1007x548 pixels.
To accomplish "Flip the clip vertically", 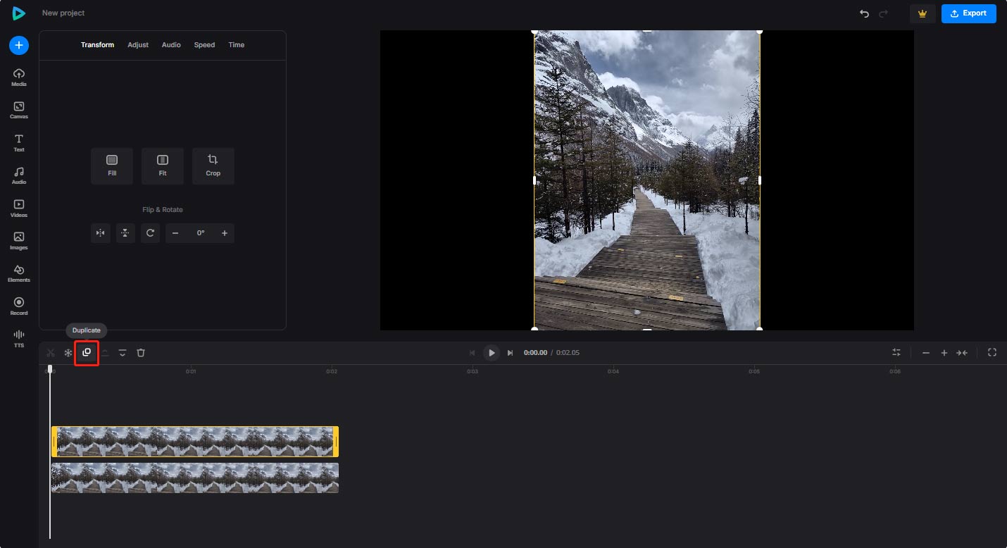I will (x=125, y=233).
